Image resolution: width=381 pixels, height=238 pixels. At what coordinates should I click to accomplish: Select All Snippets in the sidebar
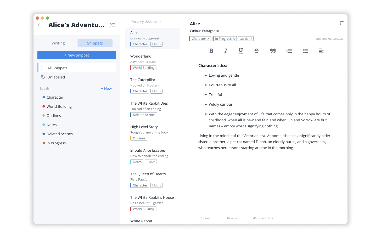[77, 68]
